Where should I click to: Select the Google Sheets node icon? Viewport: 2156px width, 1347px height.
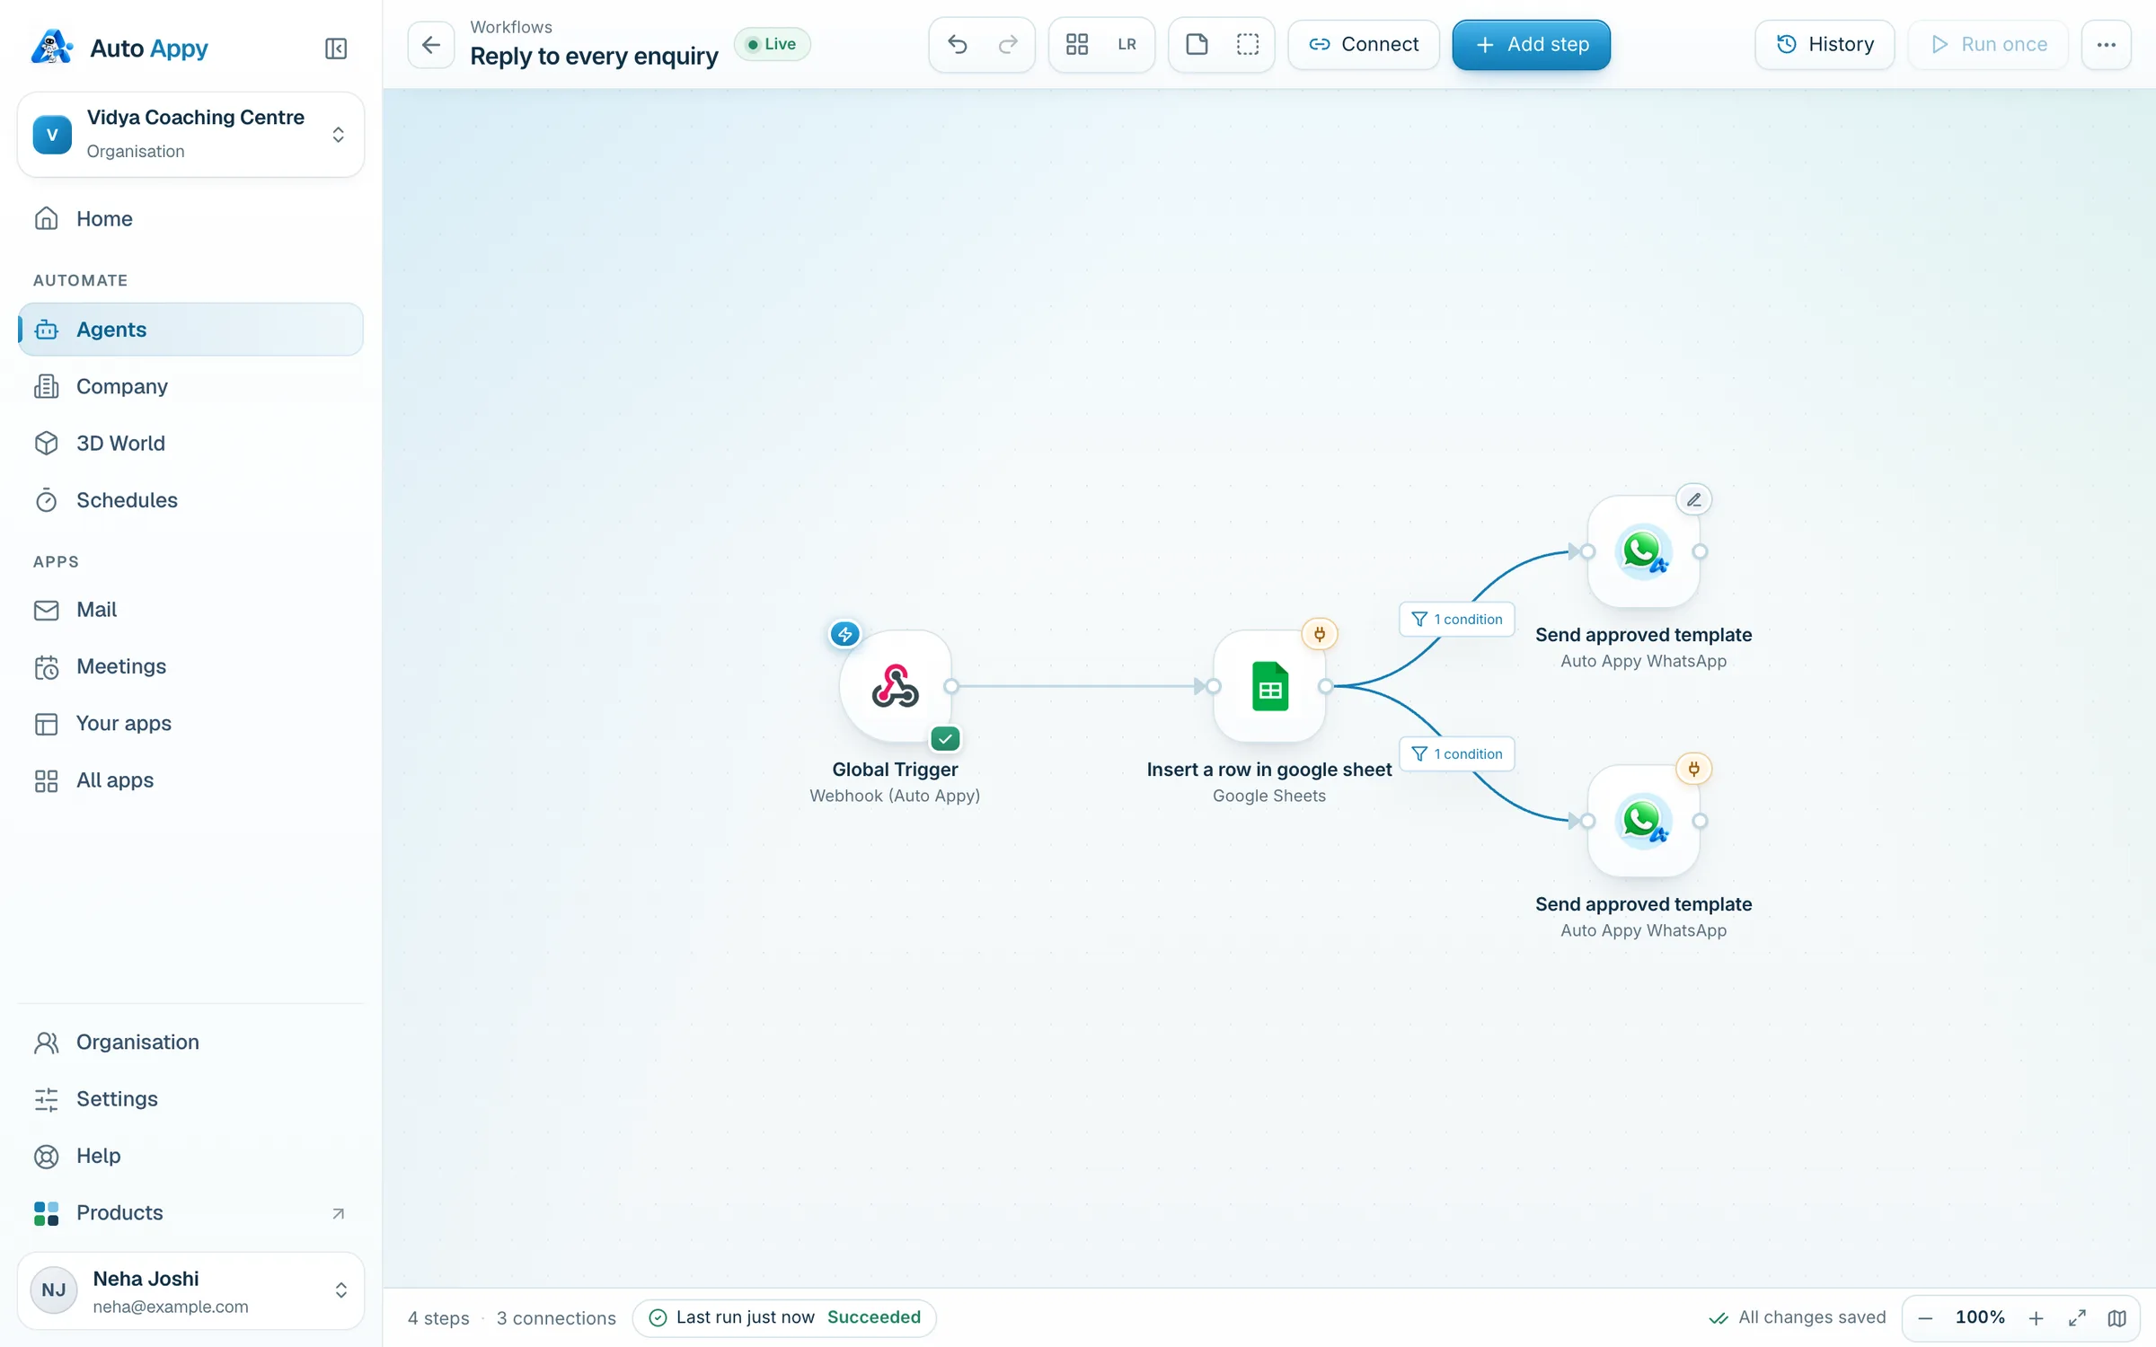point(1269,687)
